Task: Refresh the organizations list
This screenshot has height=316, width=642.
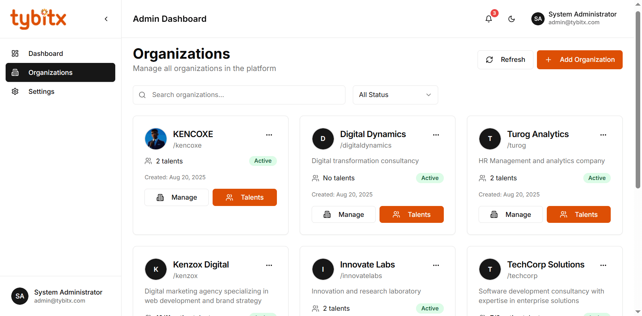Action: tap(505, 60)
